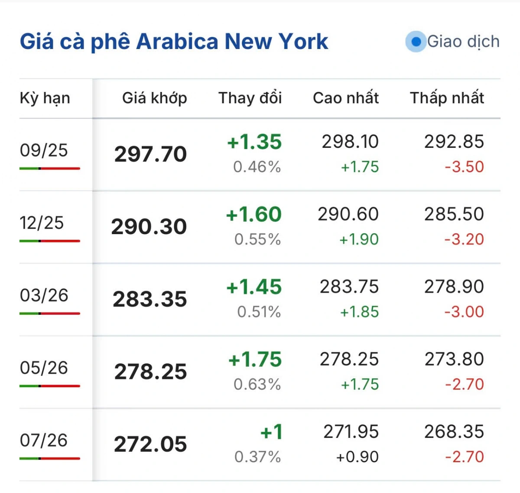520x493 pixels.
Task: Open the Giá cà phê Arabica New York heading
Action: point(174,42)
